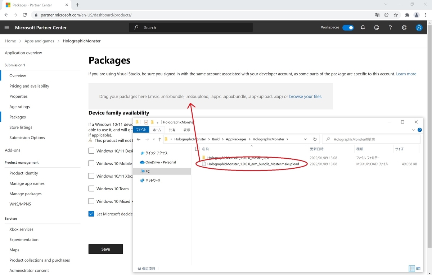Check the Windows 10 Mobile checkbox

pos(91,164)
